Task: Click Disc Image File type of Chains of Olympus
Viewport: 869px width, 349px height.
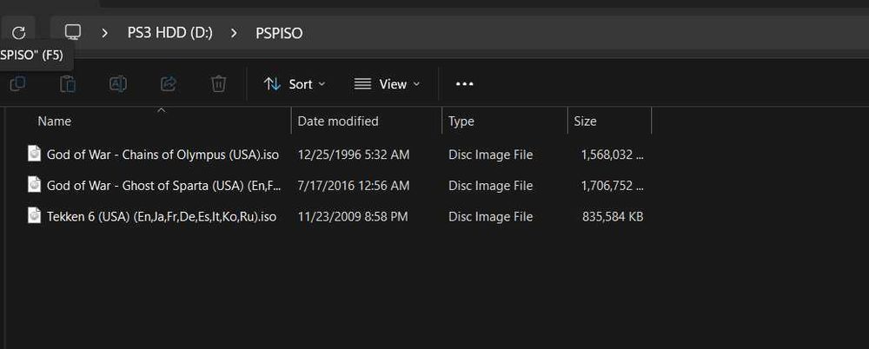Action: pos(490,155)
